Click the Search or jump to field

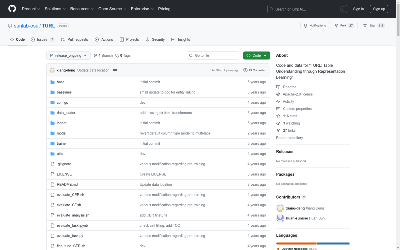307,9
